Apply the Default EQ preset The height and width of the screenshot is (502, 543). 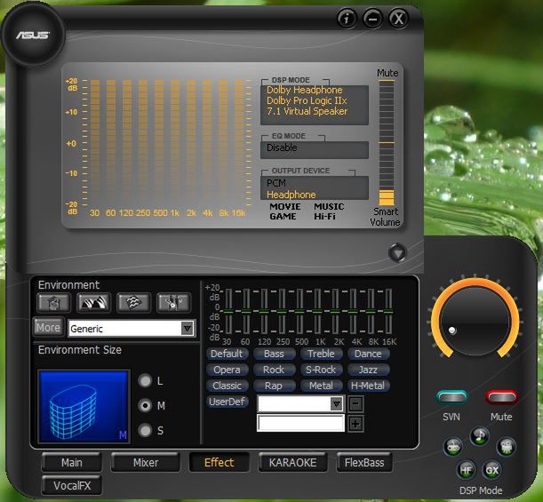click(227, 354)
